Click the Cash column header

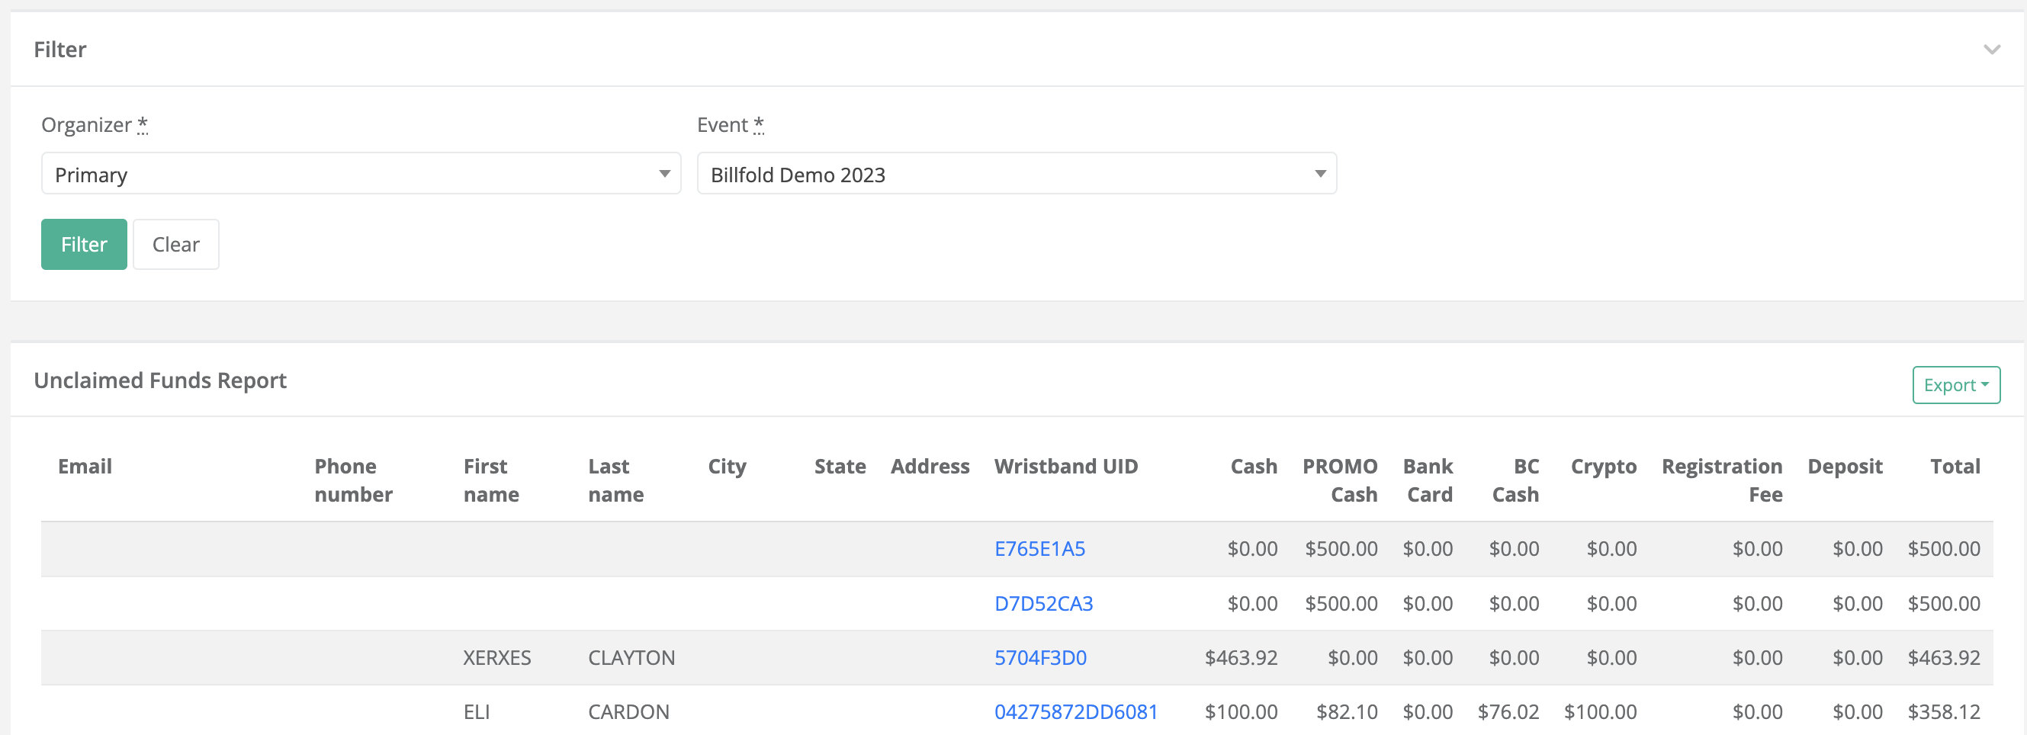1254,467
